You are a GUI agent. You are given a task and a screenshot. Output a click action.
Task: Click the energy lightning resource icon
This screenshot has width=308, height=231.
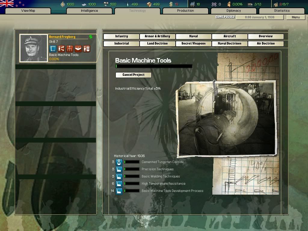coord(63,4)
